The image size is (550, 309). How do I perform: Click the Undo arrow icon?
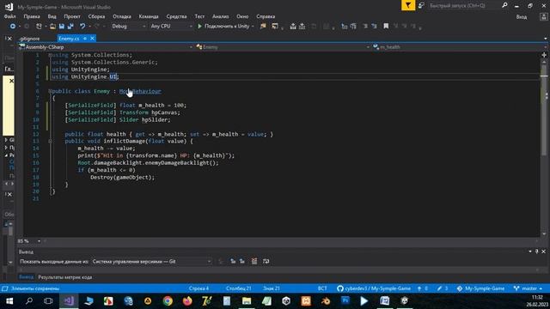82,27
